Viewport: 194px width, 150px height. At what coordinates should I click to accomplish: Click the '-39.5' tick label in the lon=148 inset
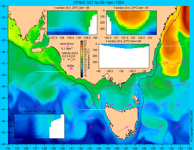click(109, 71)
